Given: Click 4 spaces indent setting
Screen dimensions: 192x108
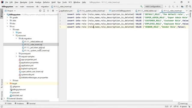Looking at the screenshot, I should [x=183, y=106].
